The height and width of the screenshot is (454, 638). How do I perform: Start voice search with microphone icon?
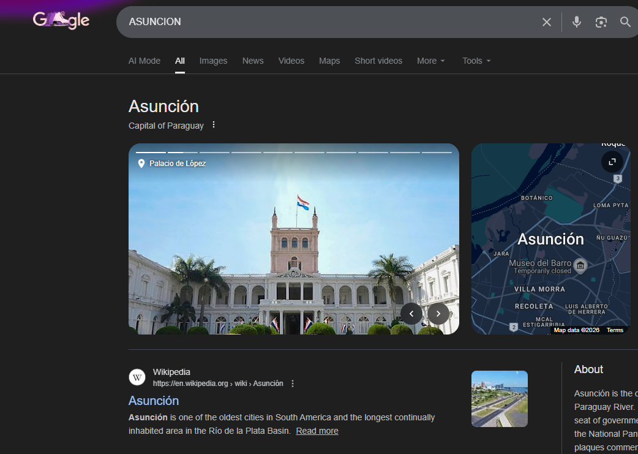click(577, 22)
